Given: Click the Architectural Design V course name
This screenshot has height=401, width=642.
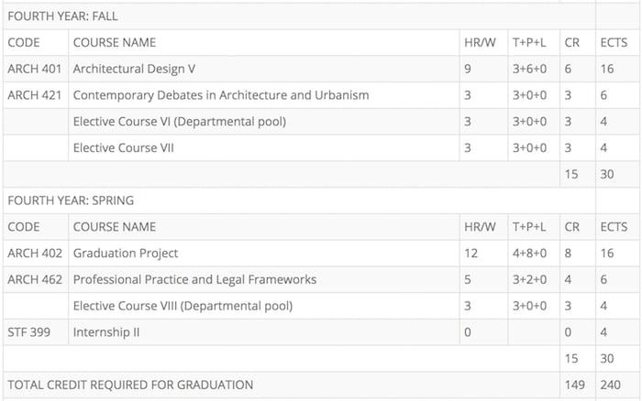Looking at the screenshot, I should (x=134, y=69).
